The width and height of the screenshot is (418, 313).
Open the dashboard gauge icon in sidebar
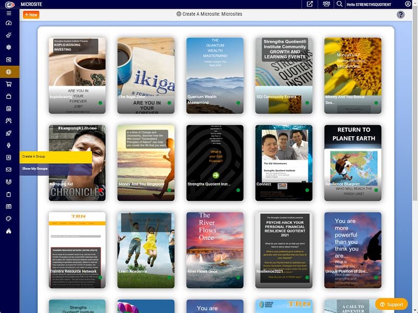point(9,23)
